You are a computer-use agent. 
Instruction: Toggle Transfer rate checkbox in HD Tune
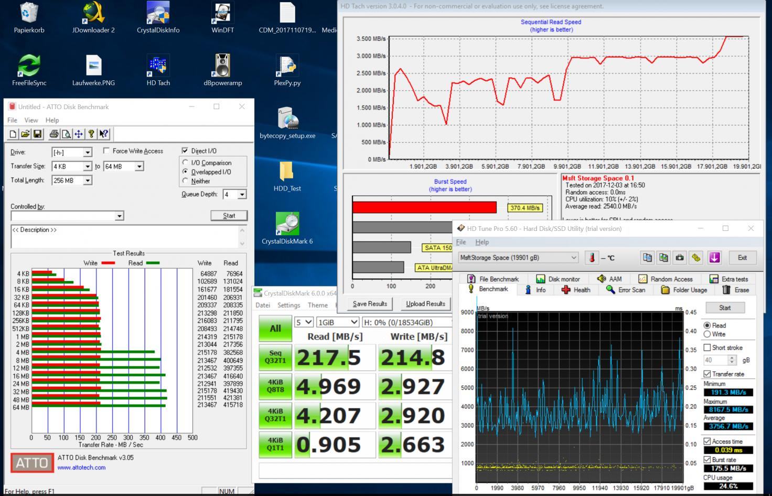(707, 374)
